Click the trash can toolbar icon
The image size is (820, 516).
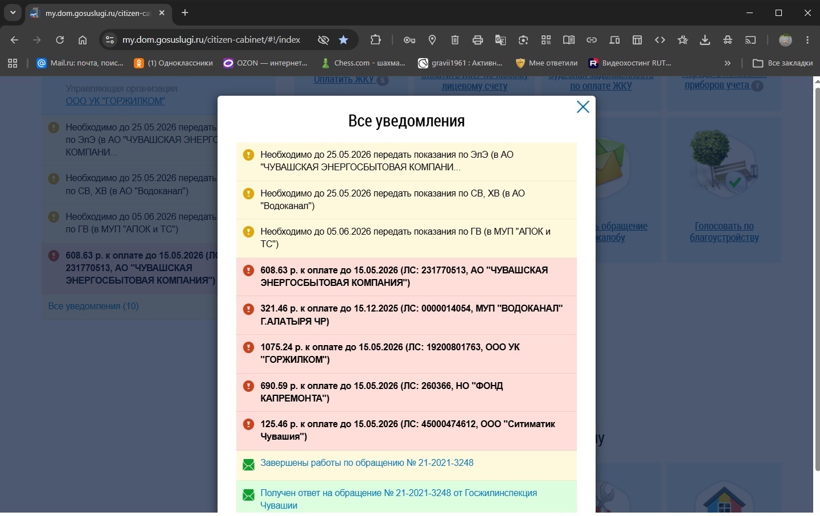tap(455, 40)
